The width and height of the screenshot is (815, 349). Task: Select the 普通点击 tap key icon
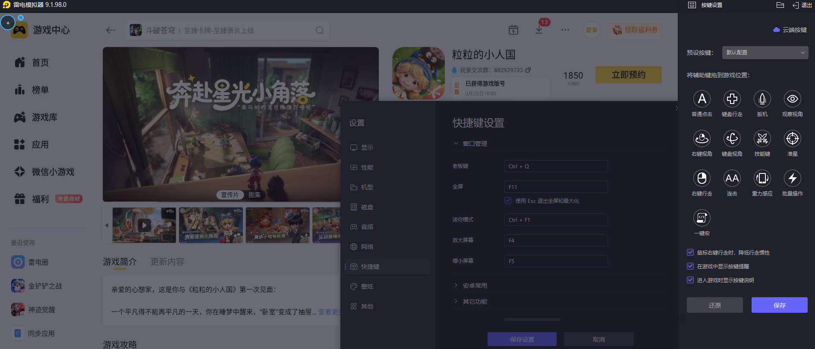[x=702, y=99]
